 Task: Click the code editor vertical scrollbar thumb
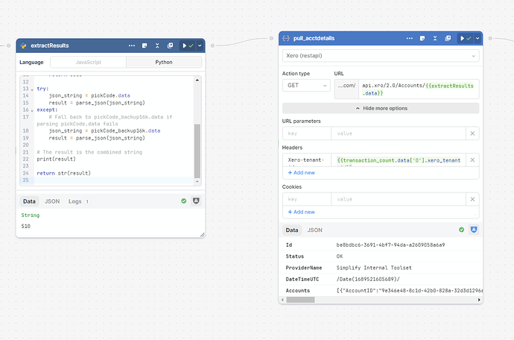click(197, 151)
